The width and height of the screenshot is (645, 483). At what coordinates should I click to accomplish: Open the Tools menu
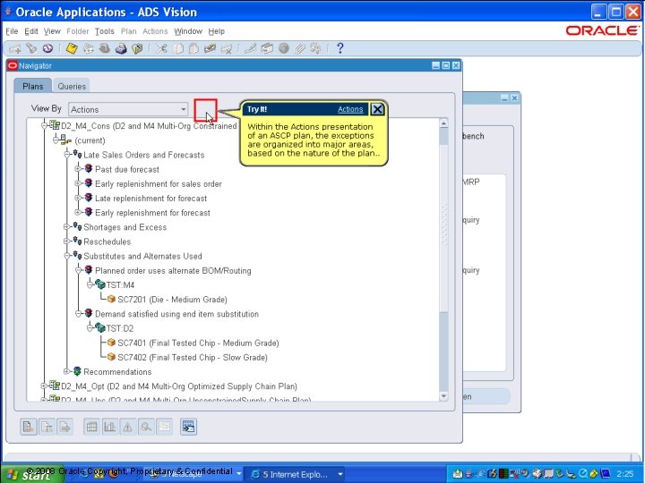tap(105, 31)
